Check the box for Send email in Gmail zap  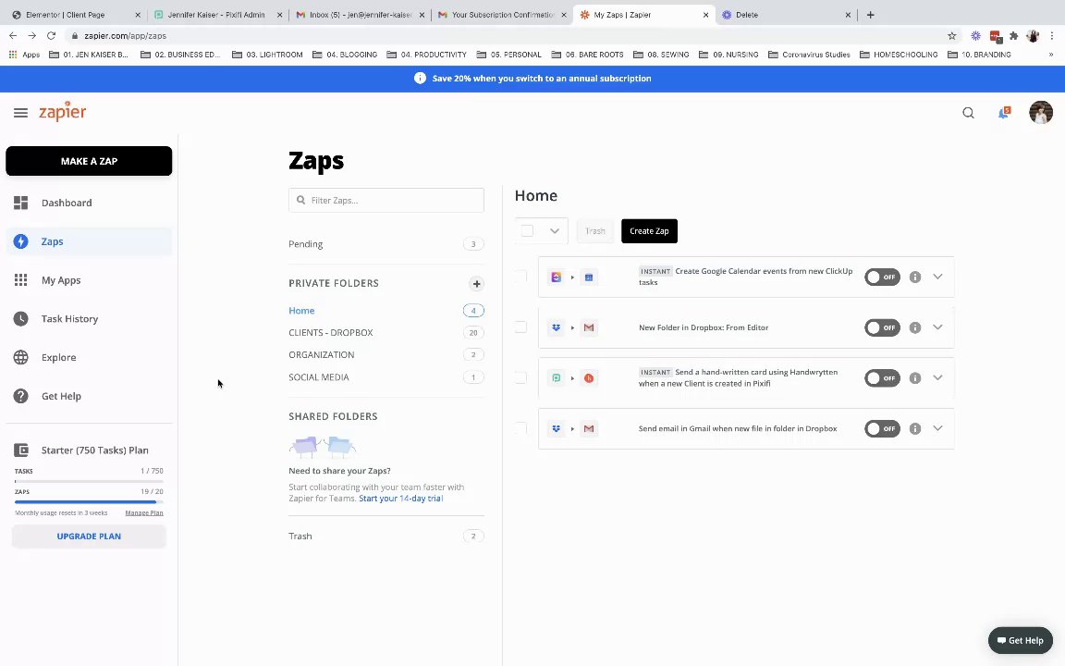click(521, 428)
